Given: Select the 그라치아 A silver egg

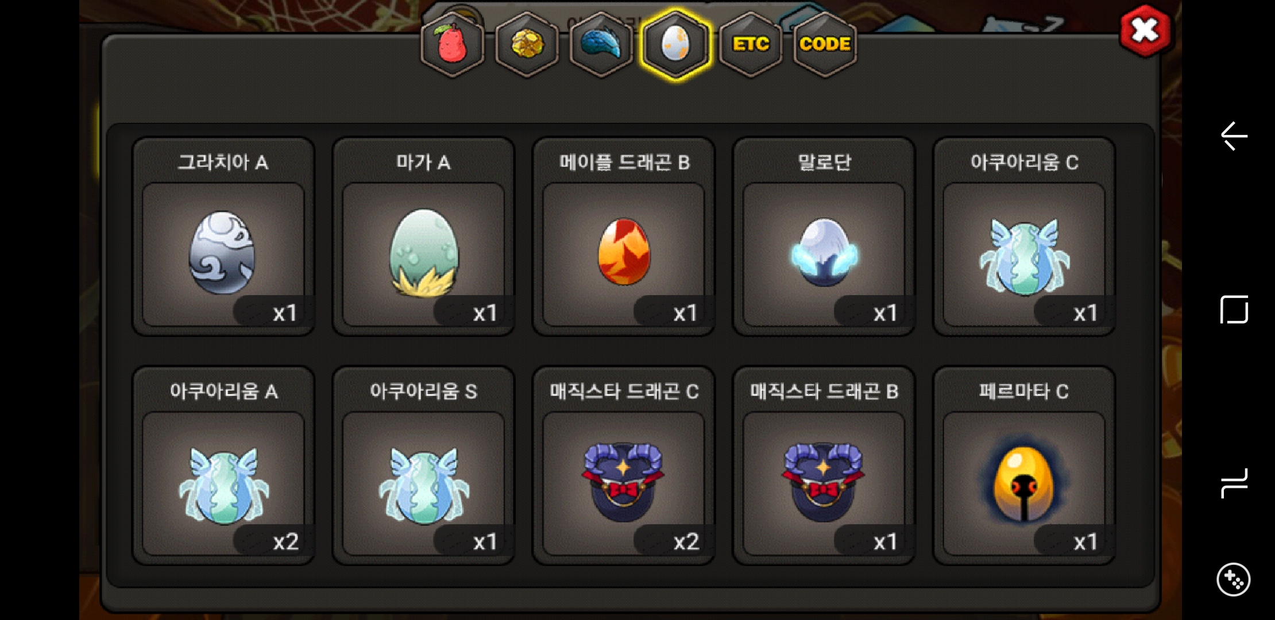Looking at the screenshot, I should (223, 237).
